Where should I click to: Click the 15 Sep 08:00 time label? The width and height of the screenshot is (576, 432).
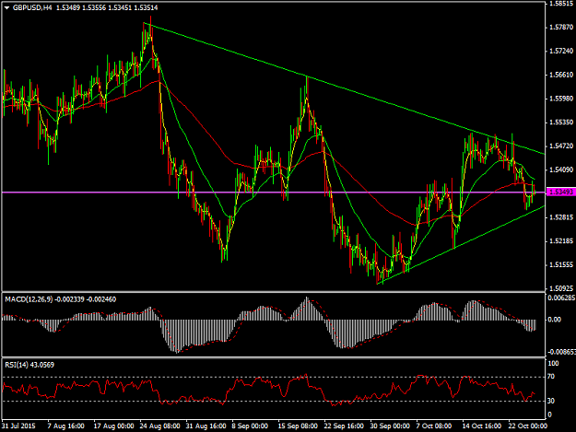(298, 426)
